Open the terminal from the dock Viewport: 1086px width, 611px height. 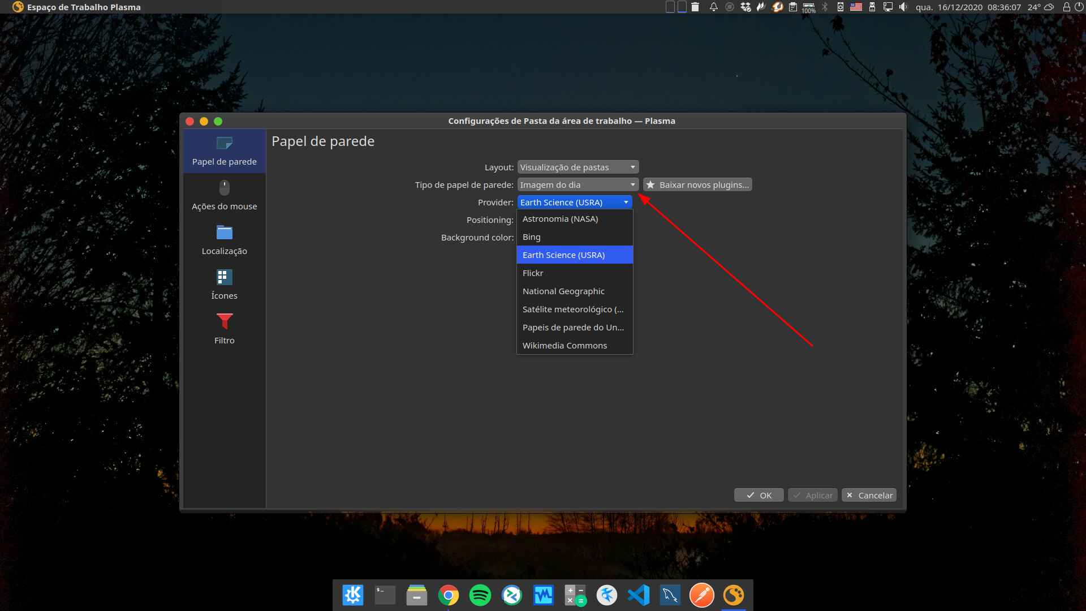tap(385, 595)
